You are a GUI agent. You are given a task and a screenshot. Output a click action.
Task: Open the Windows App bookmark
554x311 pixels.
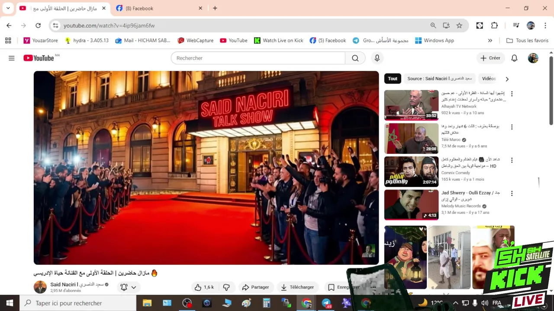[434, 40]
